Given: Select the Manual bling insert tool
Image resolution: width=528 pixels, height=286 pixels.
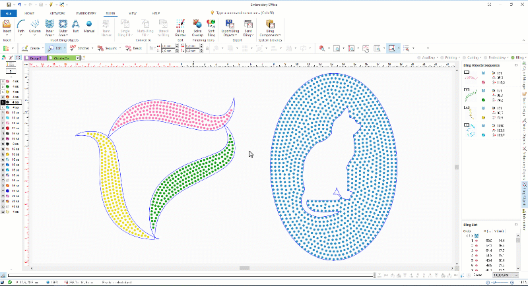Looking at the screenshot, I should [89, 26].
